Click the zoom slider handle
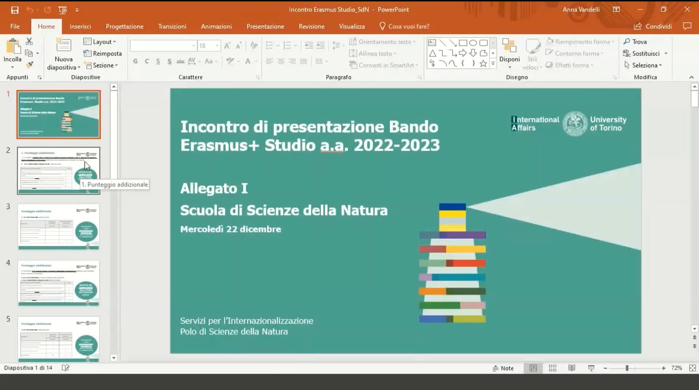699x390 pixels. pyautogui.click(x=627, y=368)
